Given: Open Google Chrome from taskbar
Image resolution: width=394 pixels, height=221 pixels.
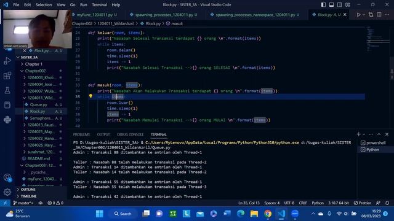Looking at the screenshot, I should click(268, 214).
